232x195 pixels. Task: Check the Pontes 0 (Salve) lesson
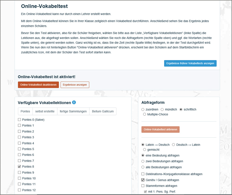[19, 119]
